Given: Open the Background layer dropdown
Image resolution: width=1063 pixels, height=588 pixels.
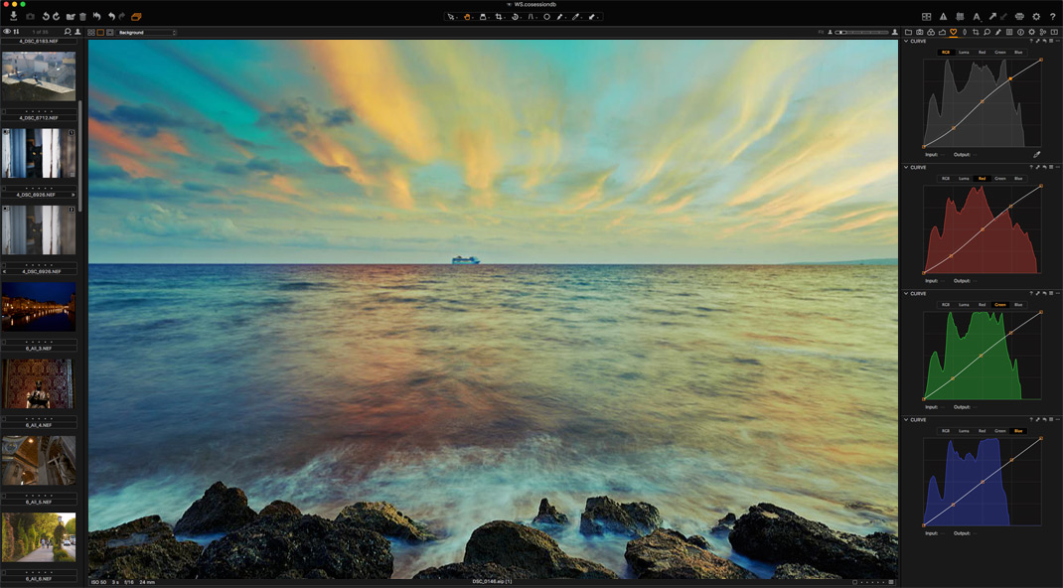Looking at the screenshot, I should pos(147,32).
